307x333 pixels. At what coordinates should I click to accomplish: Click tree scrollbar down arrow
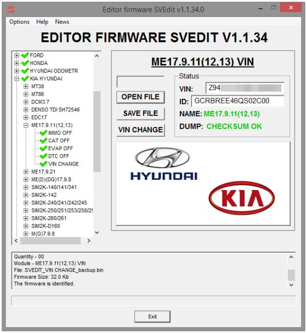tap(97, 233)
